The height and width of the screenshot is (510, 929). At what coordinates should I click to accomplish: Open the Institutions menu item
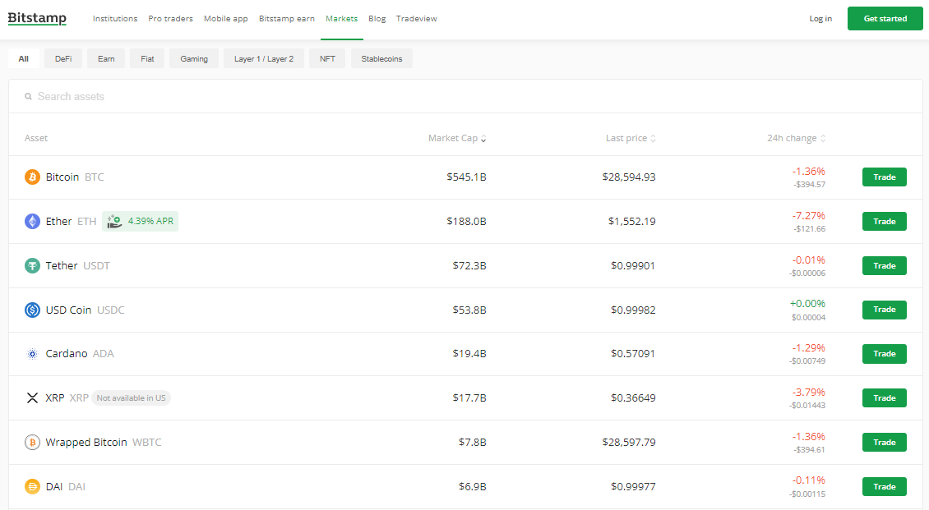115,18
